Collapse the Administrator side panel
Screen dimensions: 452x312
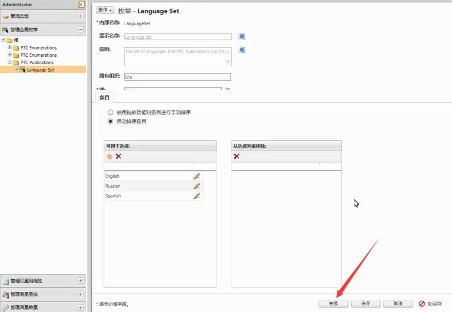pyautogui.click(x=81, y=5)
